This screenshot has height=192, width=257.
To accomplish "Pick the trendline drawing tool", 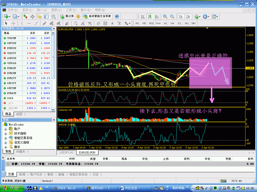I will tap(36, 23).
